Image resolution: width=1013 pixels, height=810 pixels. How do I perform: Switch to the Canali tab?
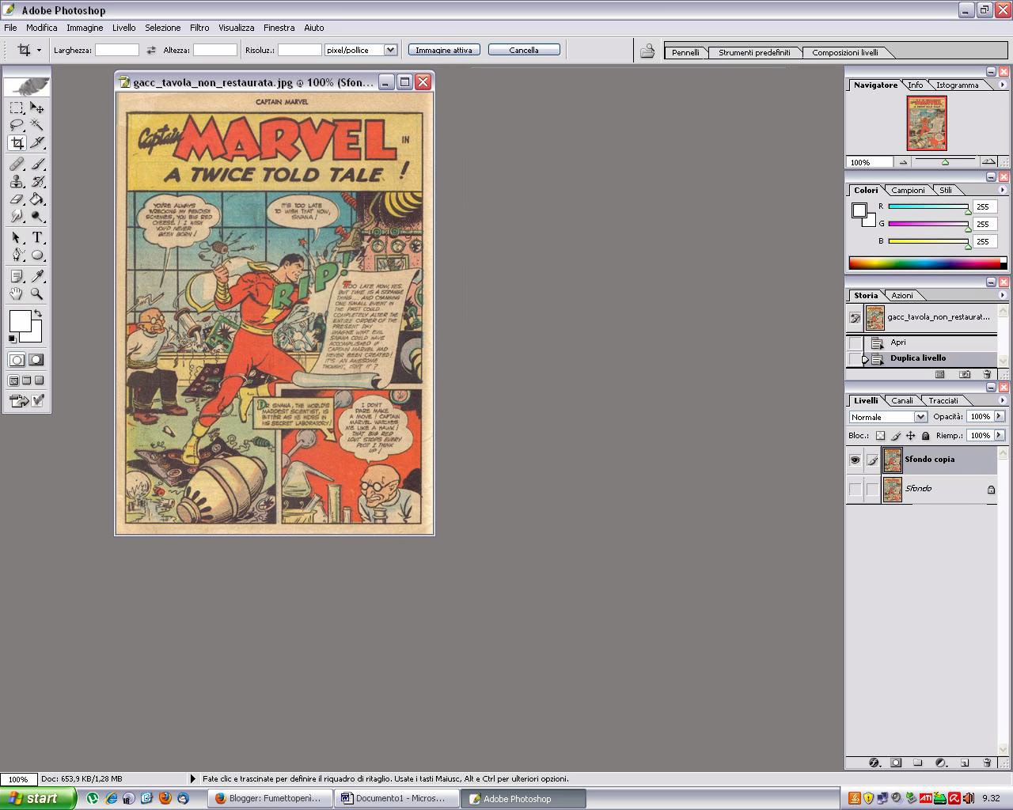(902, 400)
